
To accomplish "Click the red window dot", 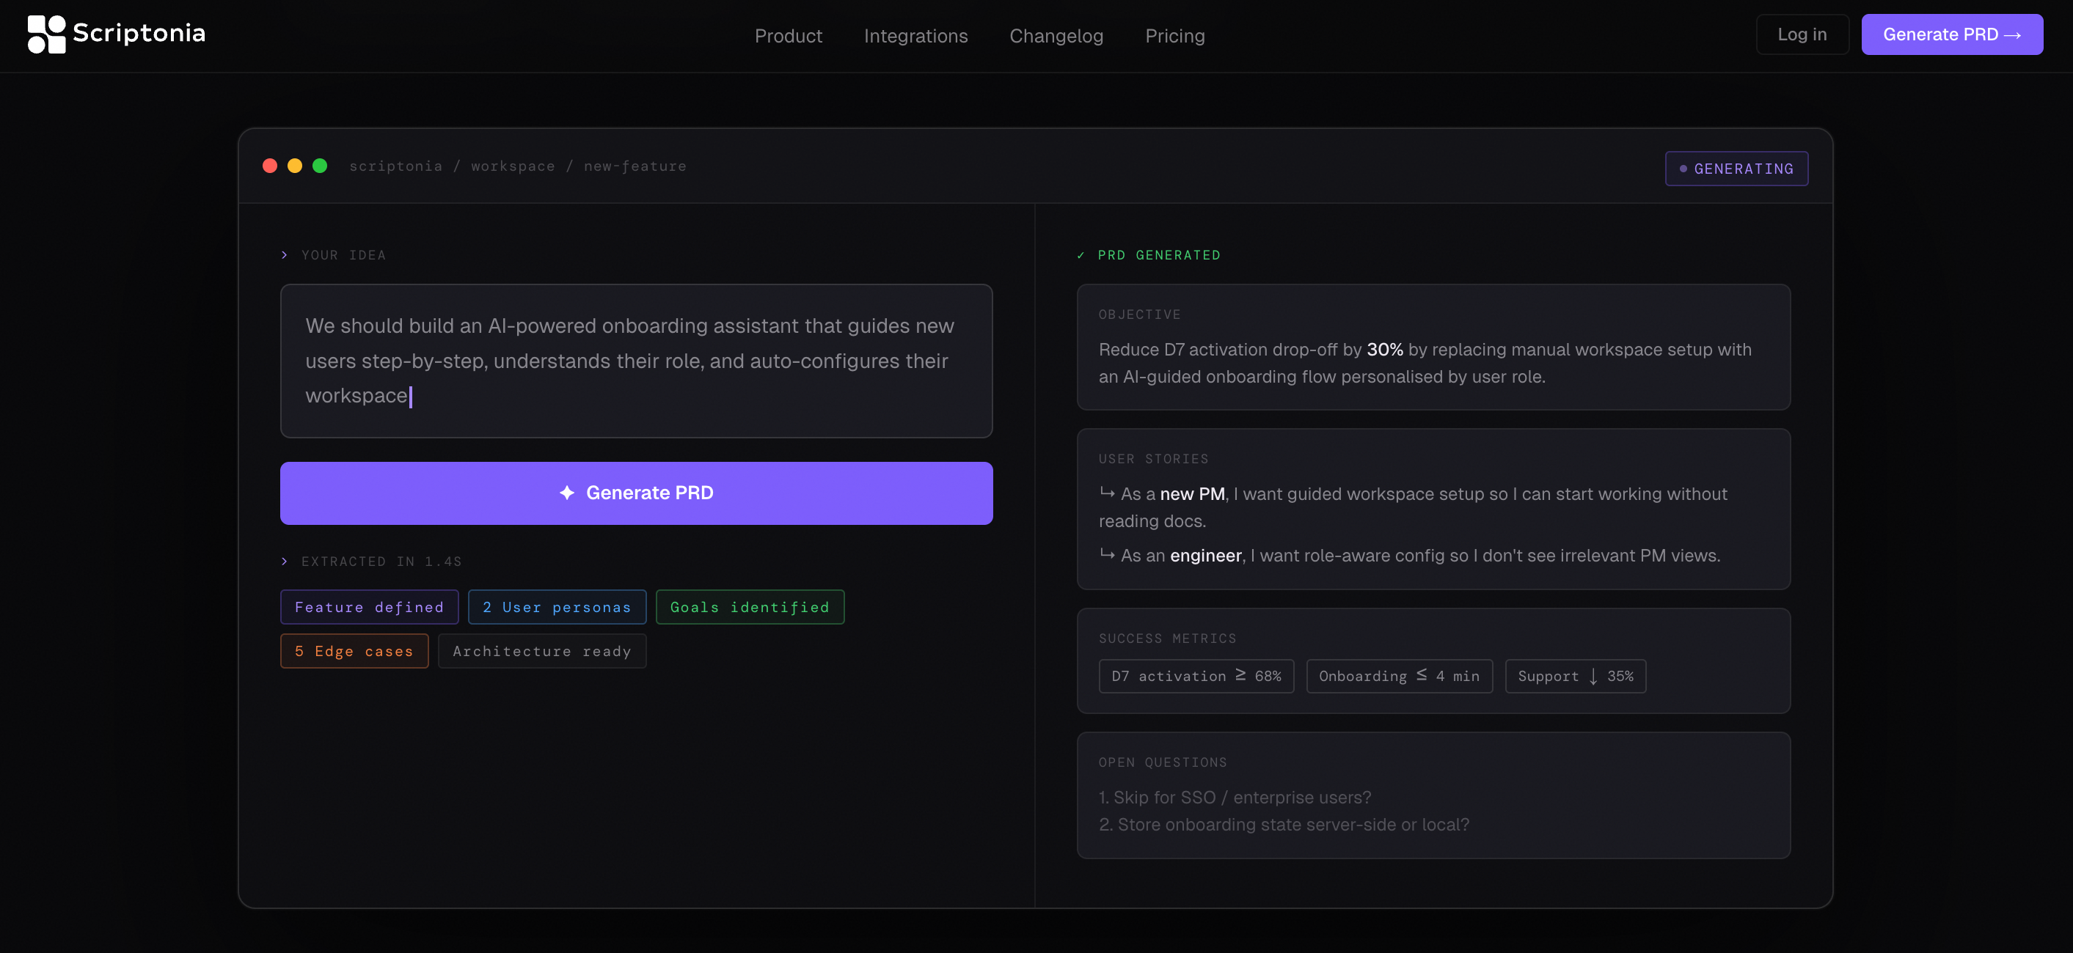I will [x=271, y=166].
